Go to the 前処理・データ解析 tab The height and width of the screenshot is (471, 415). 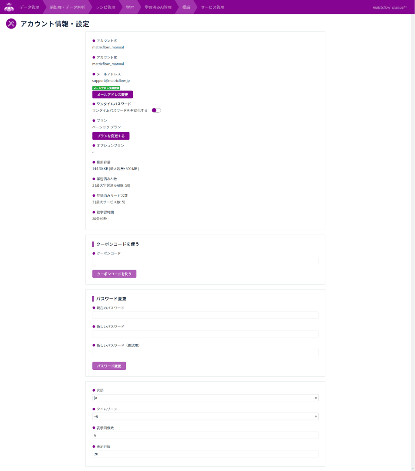pos(67,7)
